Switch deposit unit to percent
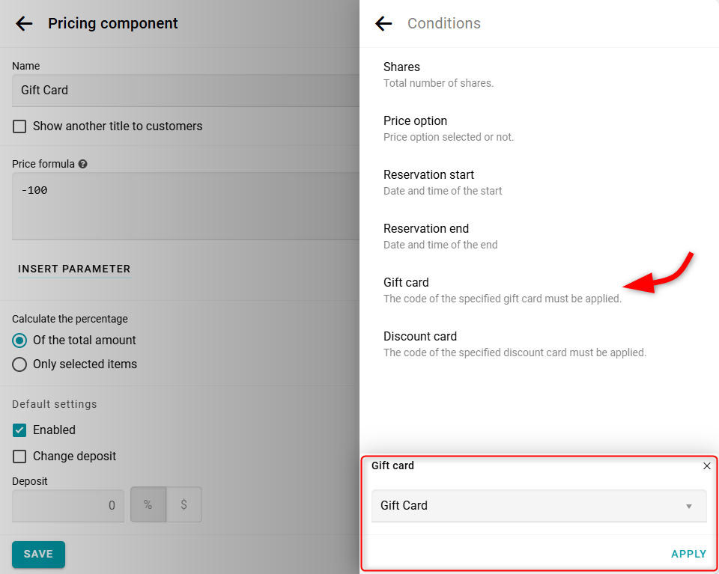Viewport: 719px width, 574px height. pos(148,505)
